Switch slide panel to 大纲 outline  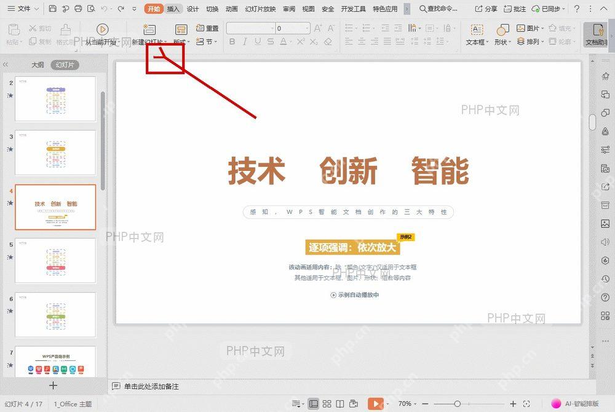point(38,65)
